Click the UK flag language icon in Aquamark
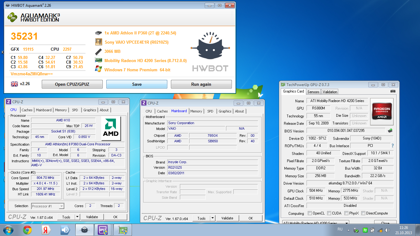 click(x=14, y=84)
